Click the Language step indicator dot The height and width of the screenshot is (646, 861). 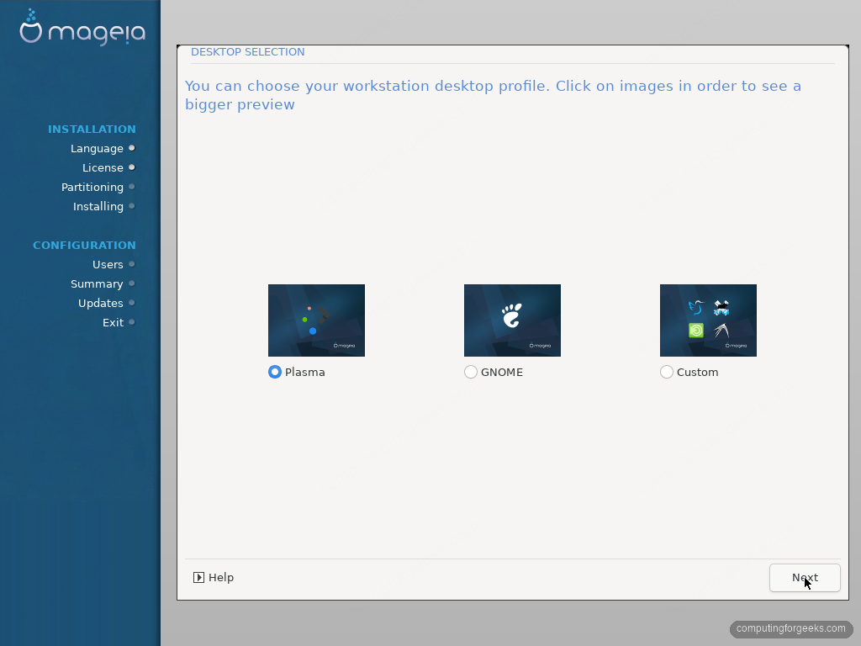pos(132,148)
